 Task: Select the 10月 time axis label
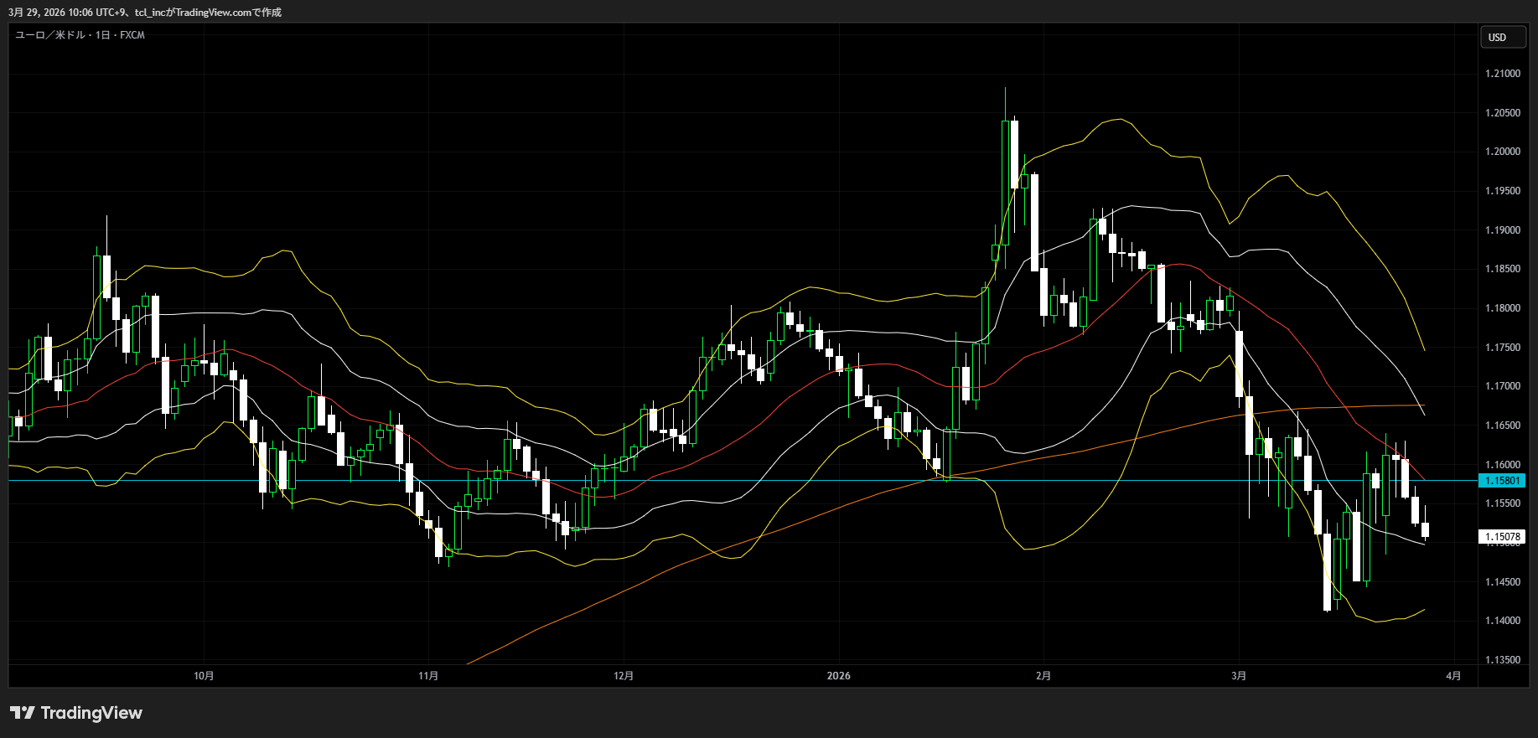(204, 676)
